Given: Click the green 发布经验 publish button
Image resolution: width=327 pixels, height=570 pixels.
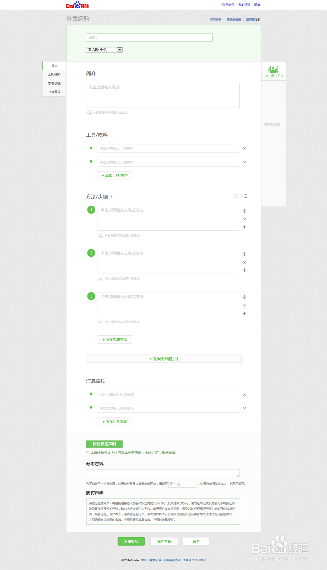Looking at the screenshot, I should (131, 541).
